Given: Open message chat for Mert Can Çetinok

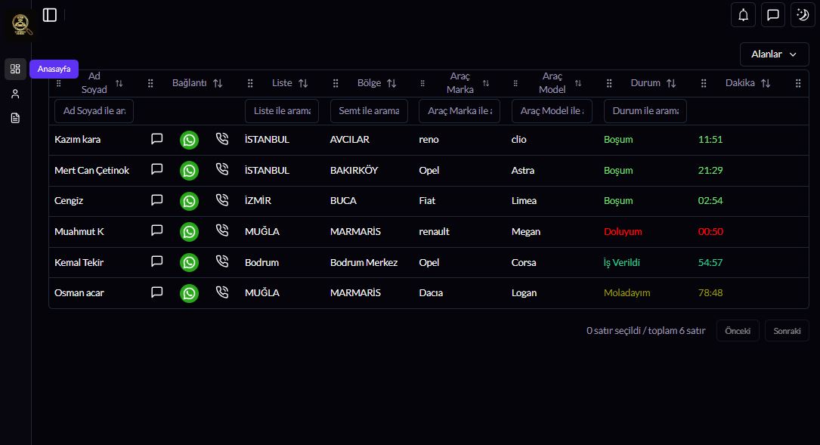Looking at the screenshot, I should point(157,170).
